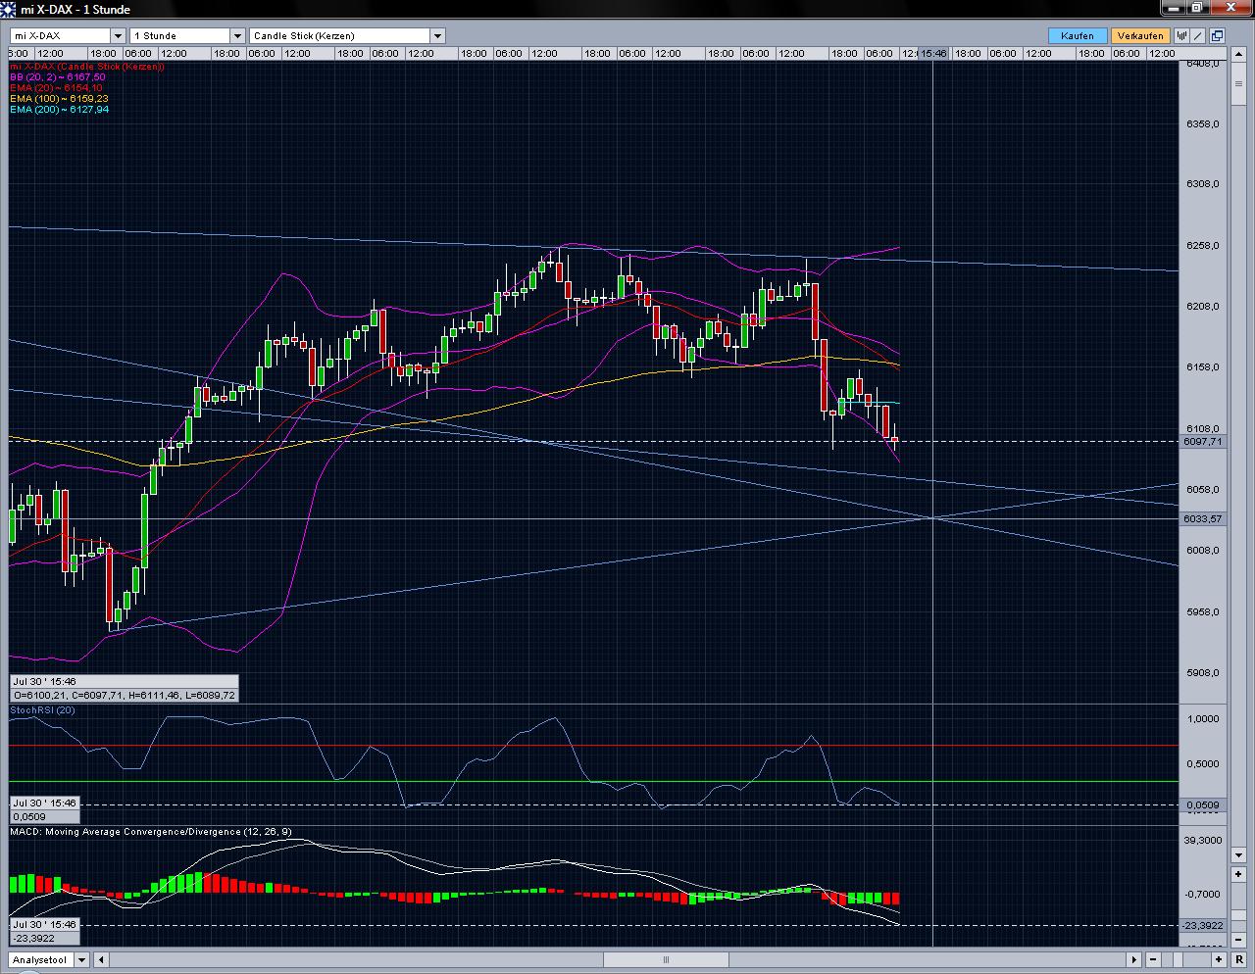Image resolution: width=1255 pixels, height=974 pixels.
Task: Click the EMA (100) indicator legend
Action: 59,99
